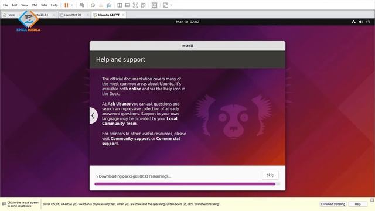The width and height of the screenshot is (375, 211).
Task: Pause the virtual machine
Action: (66, 5)
